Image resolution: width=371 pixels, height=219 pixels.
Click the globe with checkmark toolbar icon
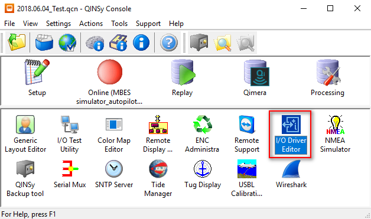pos(67,43)
